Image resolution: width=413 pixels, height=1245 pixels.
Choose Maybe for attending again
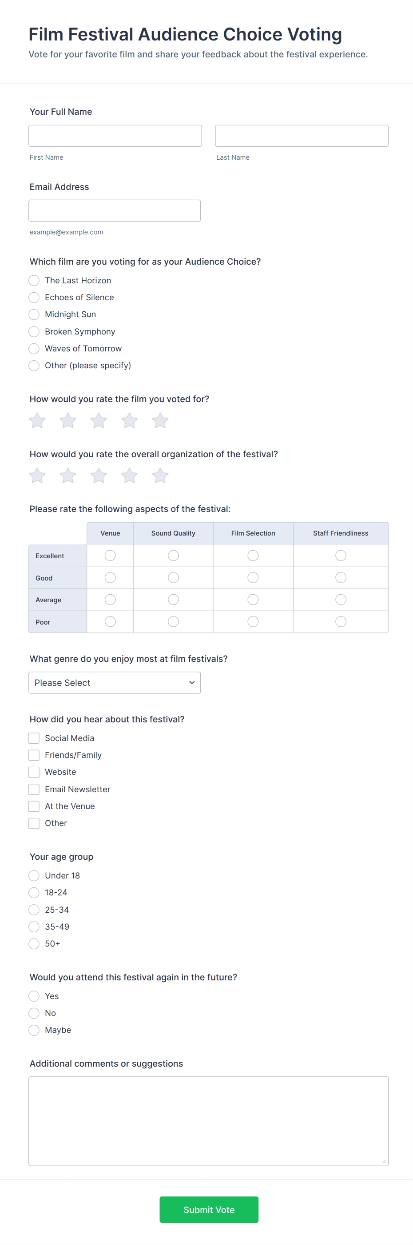pyautogui.click(x=34, y=1030)
